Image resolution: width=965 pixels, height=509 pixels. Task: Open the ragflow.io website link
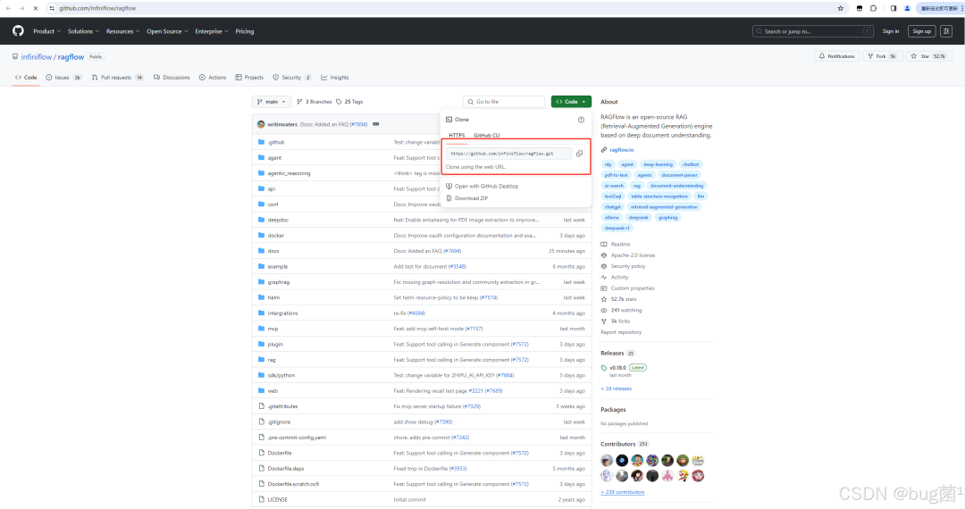click(x=622, y=150)
